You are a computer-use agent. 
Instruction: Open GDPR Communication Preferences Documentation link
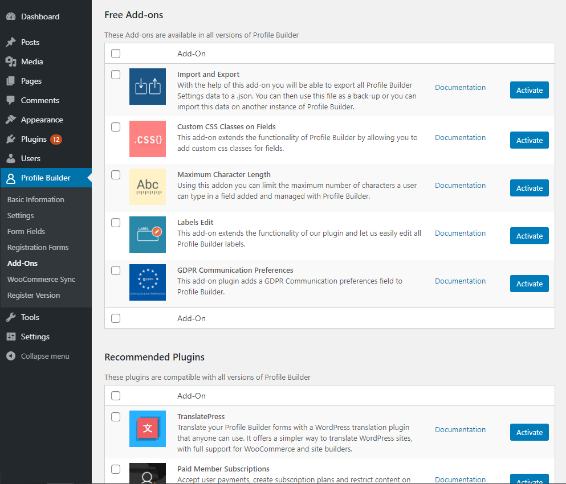(460, 281)
